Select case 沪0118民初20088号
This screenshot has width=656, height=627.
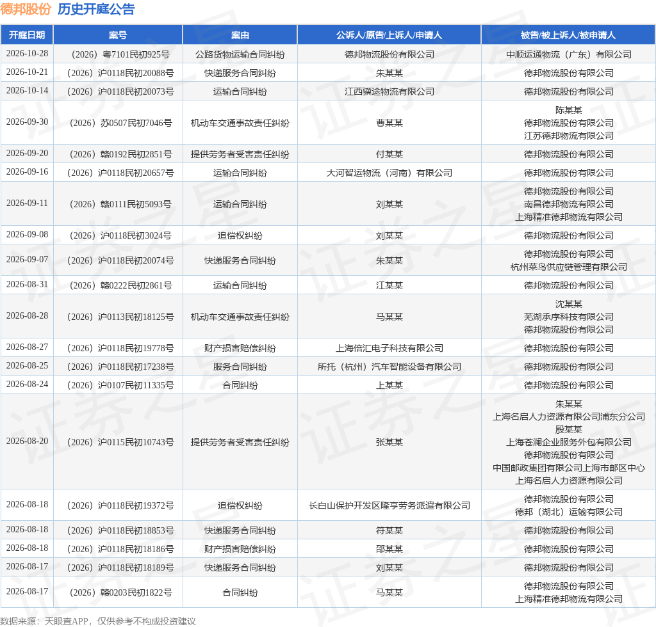[x=120, y=73]
